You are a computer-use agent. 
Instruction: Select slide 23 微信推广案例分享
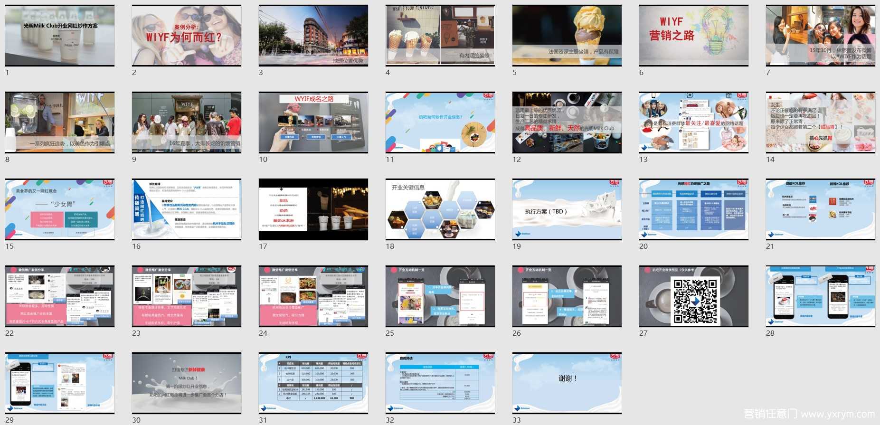point(187,296)
